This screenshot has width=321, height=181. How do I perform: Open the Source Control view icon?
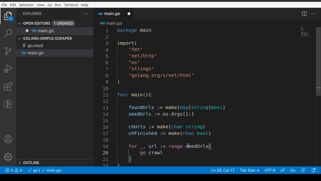coord(8,51)
